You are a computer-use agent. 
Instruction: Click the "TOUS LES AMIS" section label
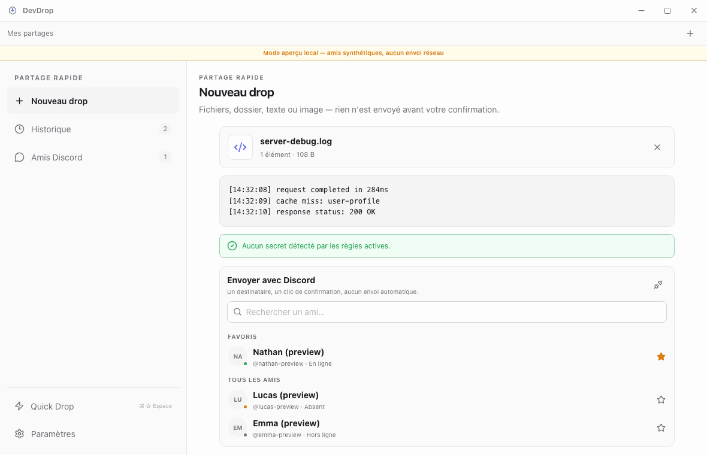(x=254, y=380)
